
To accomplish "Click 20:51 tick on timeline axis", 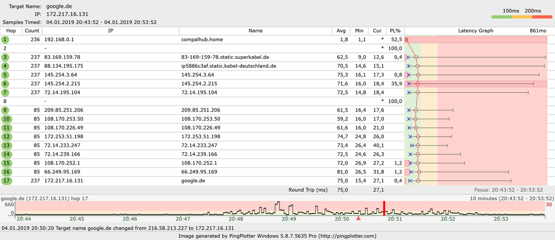I will click(x=394, y=219).
